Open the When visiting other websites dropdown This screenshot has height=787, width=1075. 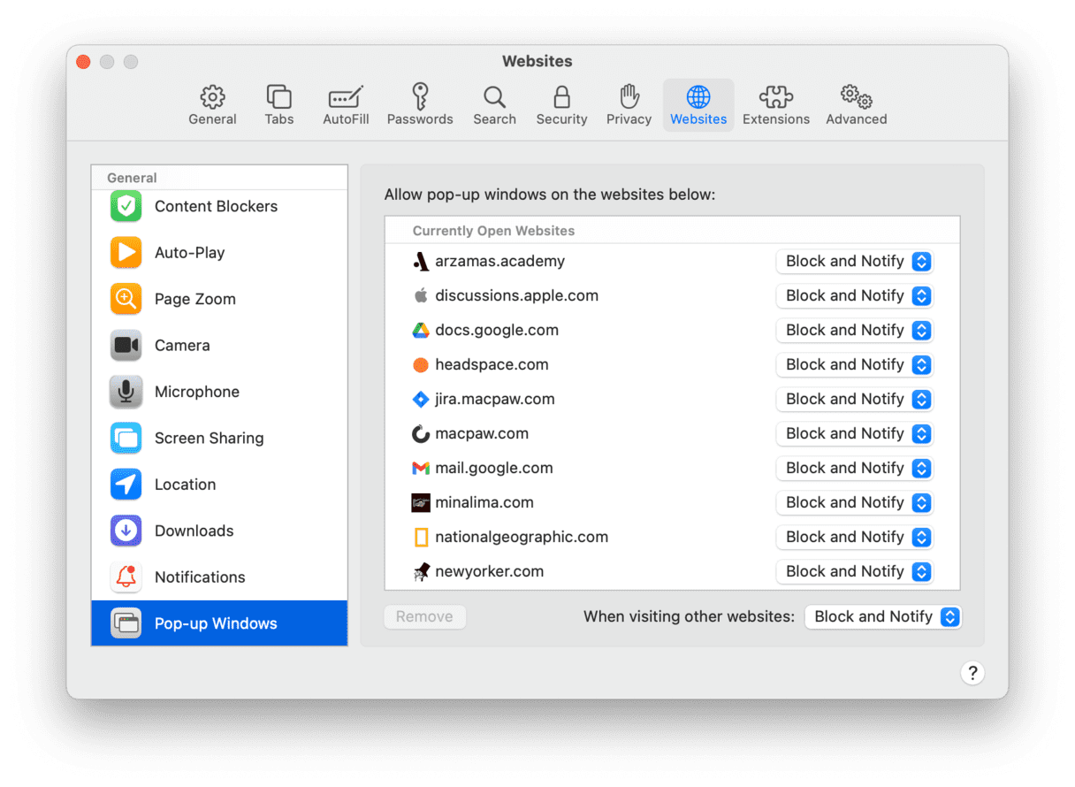(x=882, y=616)
